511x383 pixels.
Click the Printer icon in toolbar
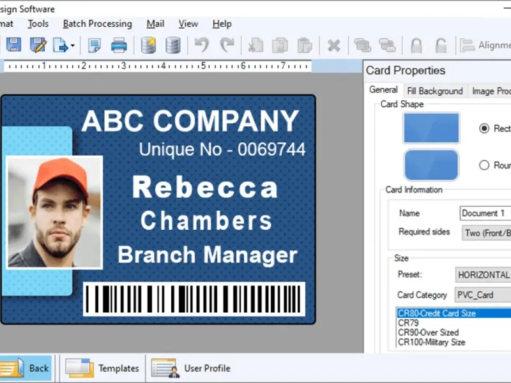coord(119,45)
